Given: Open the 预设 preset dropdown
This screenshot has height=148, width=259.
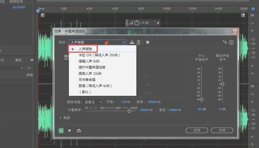Looking at the screenshot, I should [97, 42].
